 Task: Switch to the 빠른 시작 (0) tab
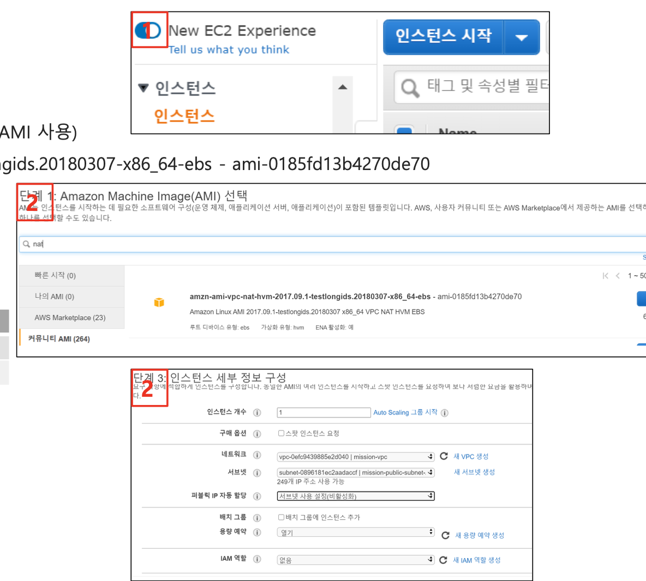[x=71, y=276]
